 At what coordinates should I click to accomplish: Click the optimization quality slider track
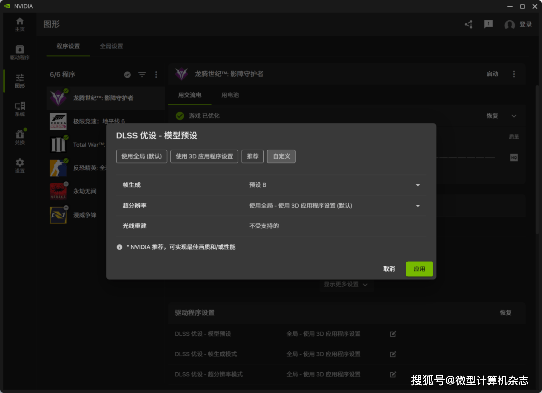[466, 158]
